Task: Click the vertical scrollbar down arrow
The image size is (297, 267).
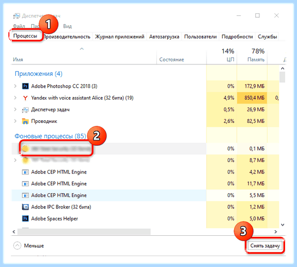Action: [283, 225]
